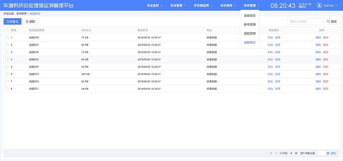Screen dimensions: 343x161
Task: Click 编辑 for 数据007
Action: pyautogui.click(x=318, y=45)
